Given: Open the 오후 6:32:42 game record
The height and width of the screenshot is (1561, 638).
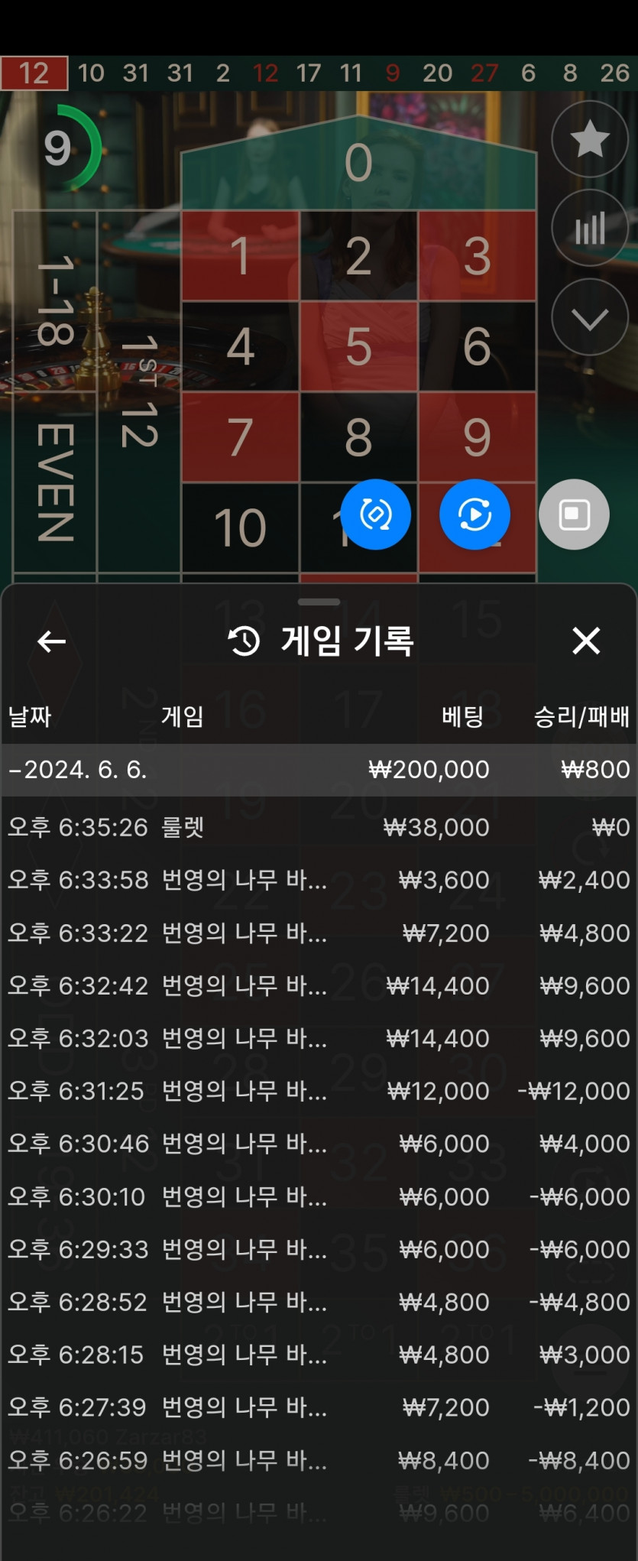Looking at the screenshot, I should tap(319, 985).
